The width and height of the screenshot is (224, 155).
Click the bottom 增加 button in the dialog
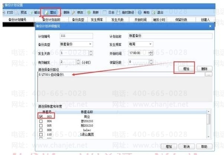point(169,146)
